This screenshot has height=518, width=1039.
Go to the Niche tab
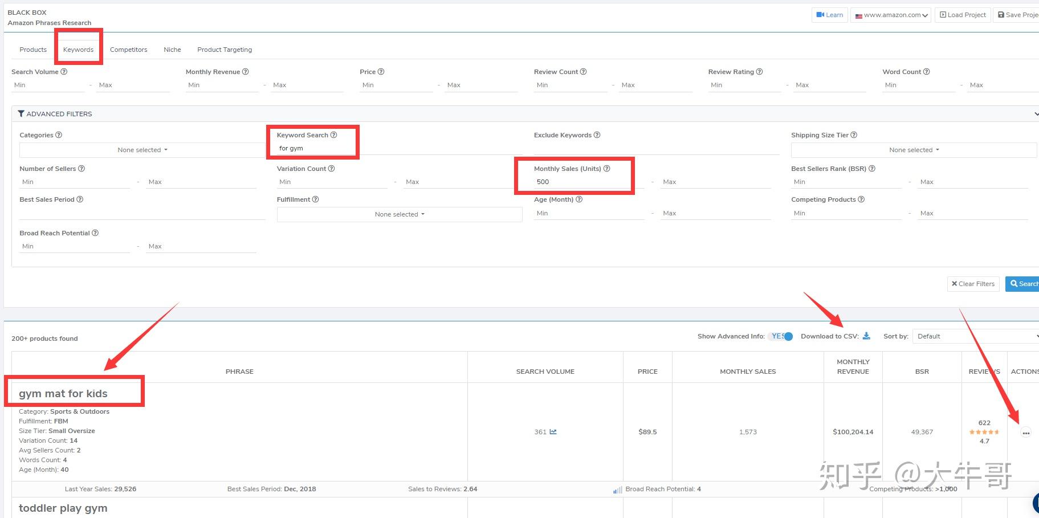click(x=172, y=50)
